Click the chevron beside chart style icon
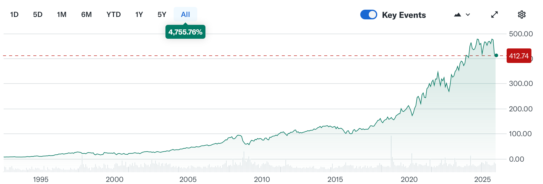 point(467,15)
